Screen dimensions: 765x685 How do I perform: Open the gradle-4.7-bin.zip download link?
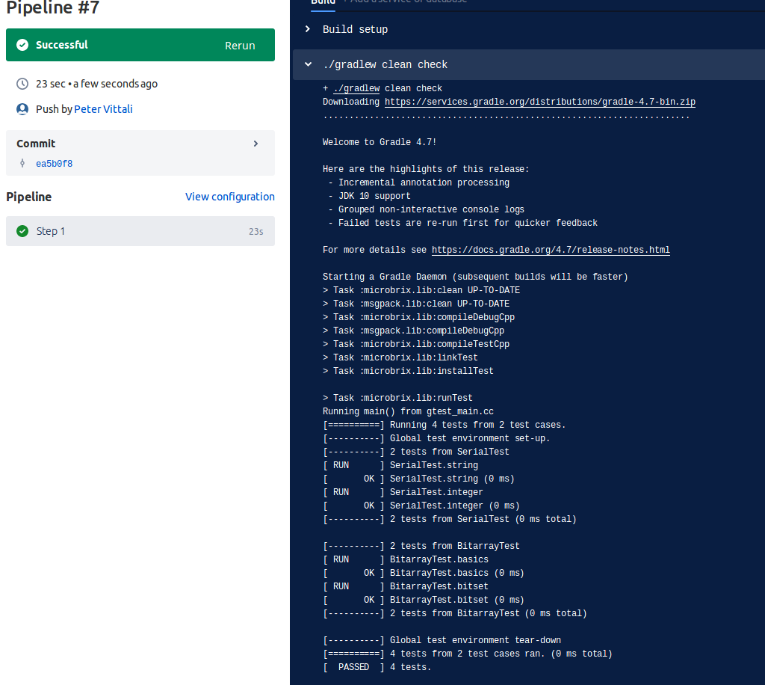pyautogui.click(x=539, y=101)
